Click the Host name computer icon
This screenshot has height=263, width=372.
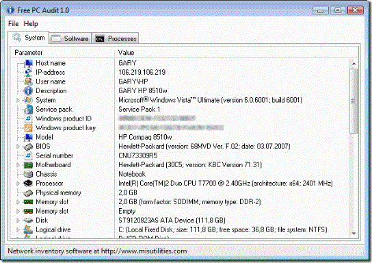(x=28, y=63)
